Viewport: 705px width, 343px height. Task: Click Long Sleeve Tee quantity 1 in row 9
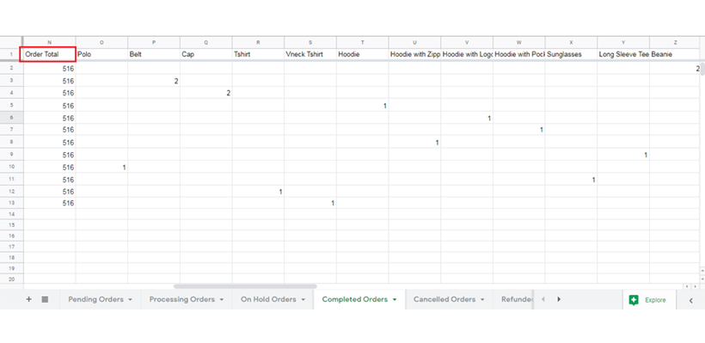(646, 155)
